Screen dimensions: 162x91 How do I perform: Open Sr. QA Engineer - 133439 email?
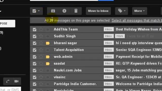pyautogui.click(x=138, y=77)
